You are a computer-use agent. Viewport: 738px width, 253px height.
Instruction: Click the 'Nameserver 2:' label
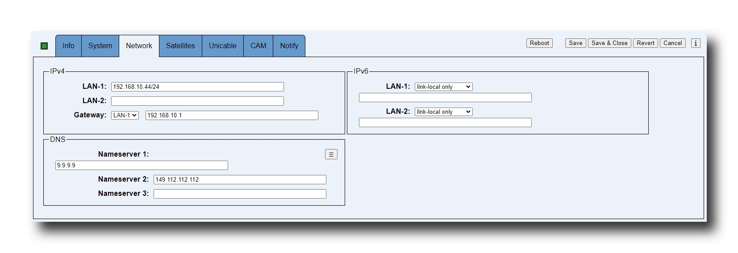tap(123, 179)
